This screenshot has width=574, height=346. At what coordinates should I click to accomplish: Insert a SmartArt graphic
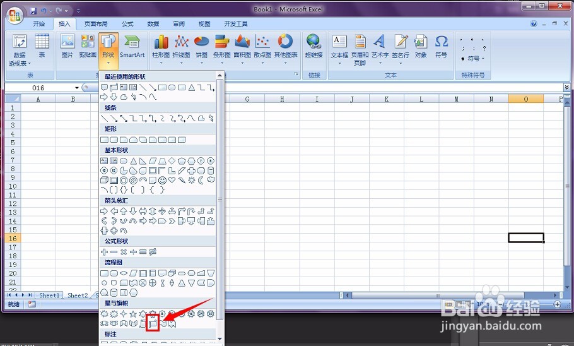pos(132,46)
